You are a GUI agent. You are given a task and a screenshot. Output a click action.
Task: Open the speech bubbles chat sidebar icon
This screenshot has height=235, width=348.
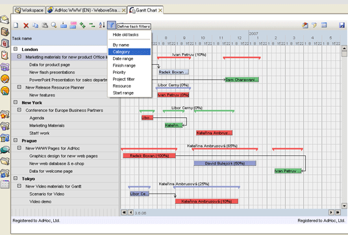point(5,150)
